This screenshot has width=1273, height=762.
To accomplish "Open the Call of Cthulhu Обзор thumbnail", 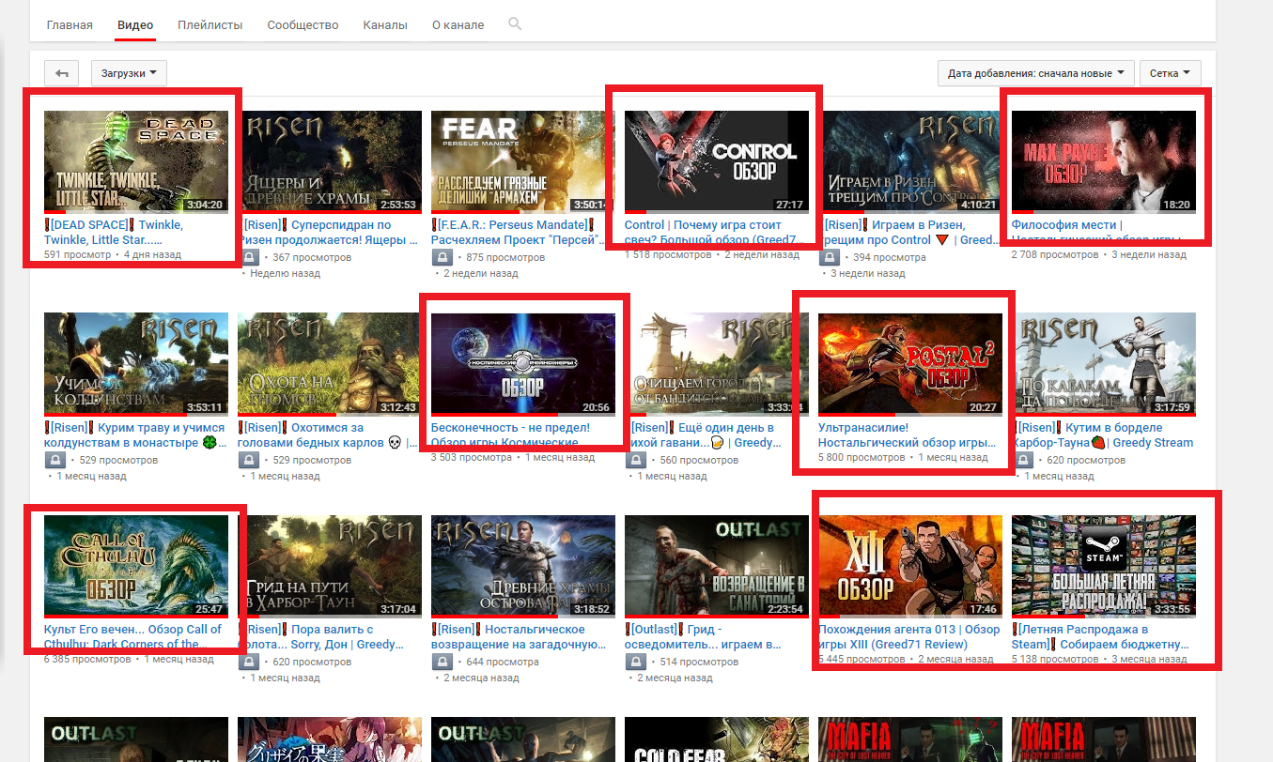I will pyautogui.click(x=136, y=566).
